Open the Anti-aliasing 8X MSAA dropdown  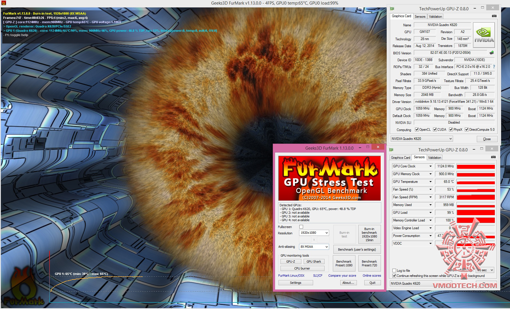314,247
